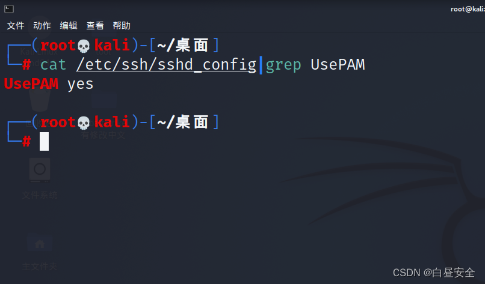The image size is (485, 284).
Task: Click the faint 主文件夹 home folder icon
Action: (x=40, y=252)
